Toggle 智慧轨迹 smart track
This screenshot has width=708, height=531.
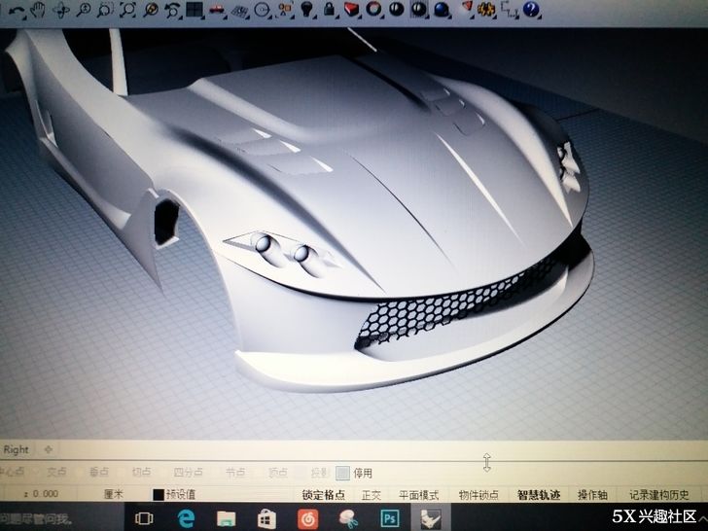click(x=540, y=495)
